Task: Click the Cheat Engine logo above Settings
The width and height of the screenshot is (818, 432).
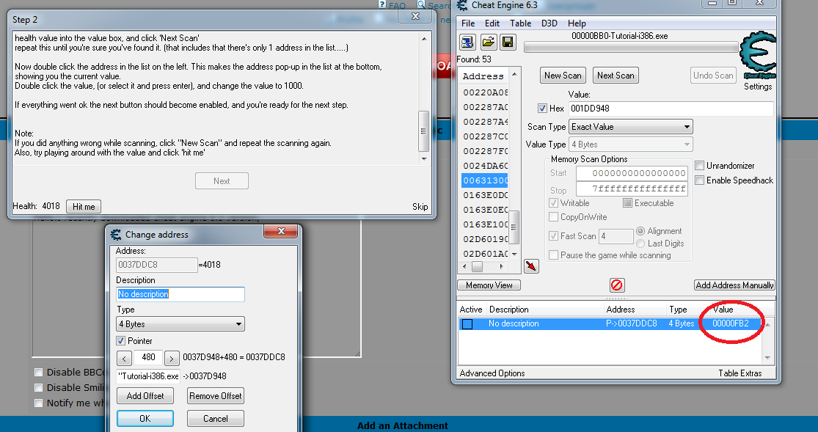Action: 758,55
